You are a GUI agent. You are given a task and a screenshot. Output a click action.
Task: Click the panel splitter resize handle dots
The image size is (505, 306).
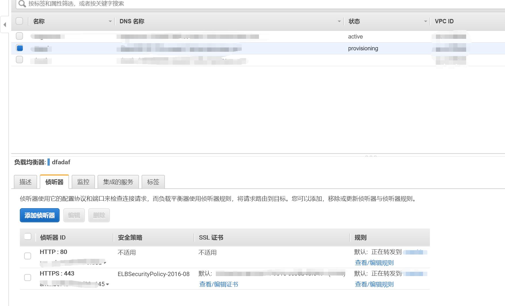(371, 156)
